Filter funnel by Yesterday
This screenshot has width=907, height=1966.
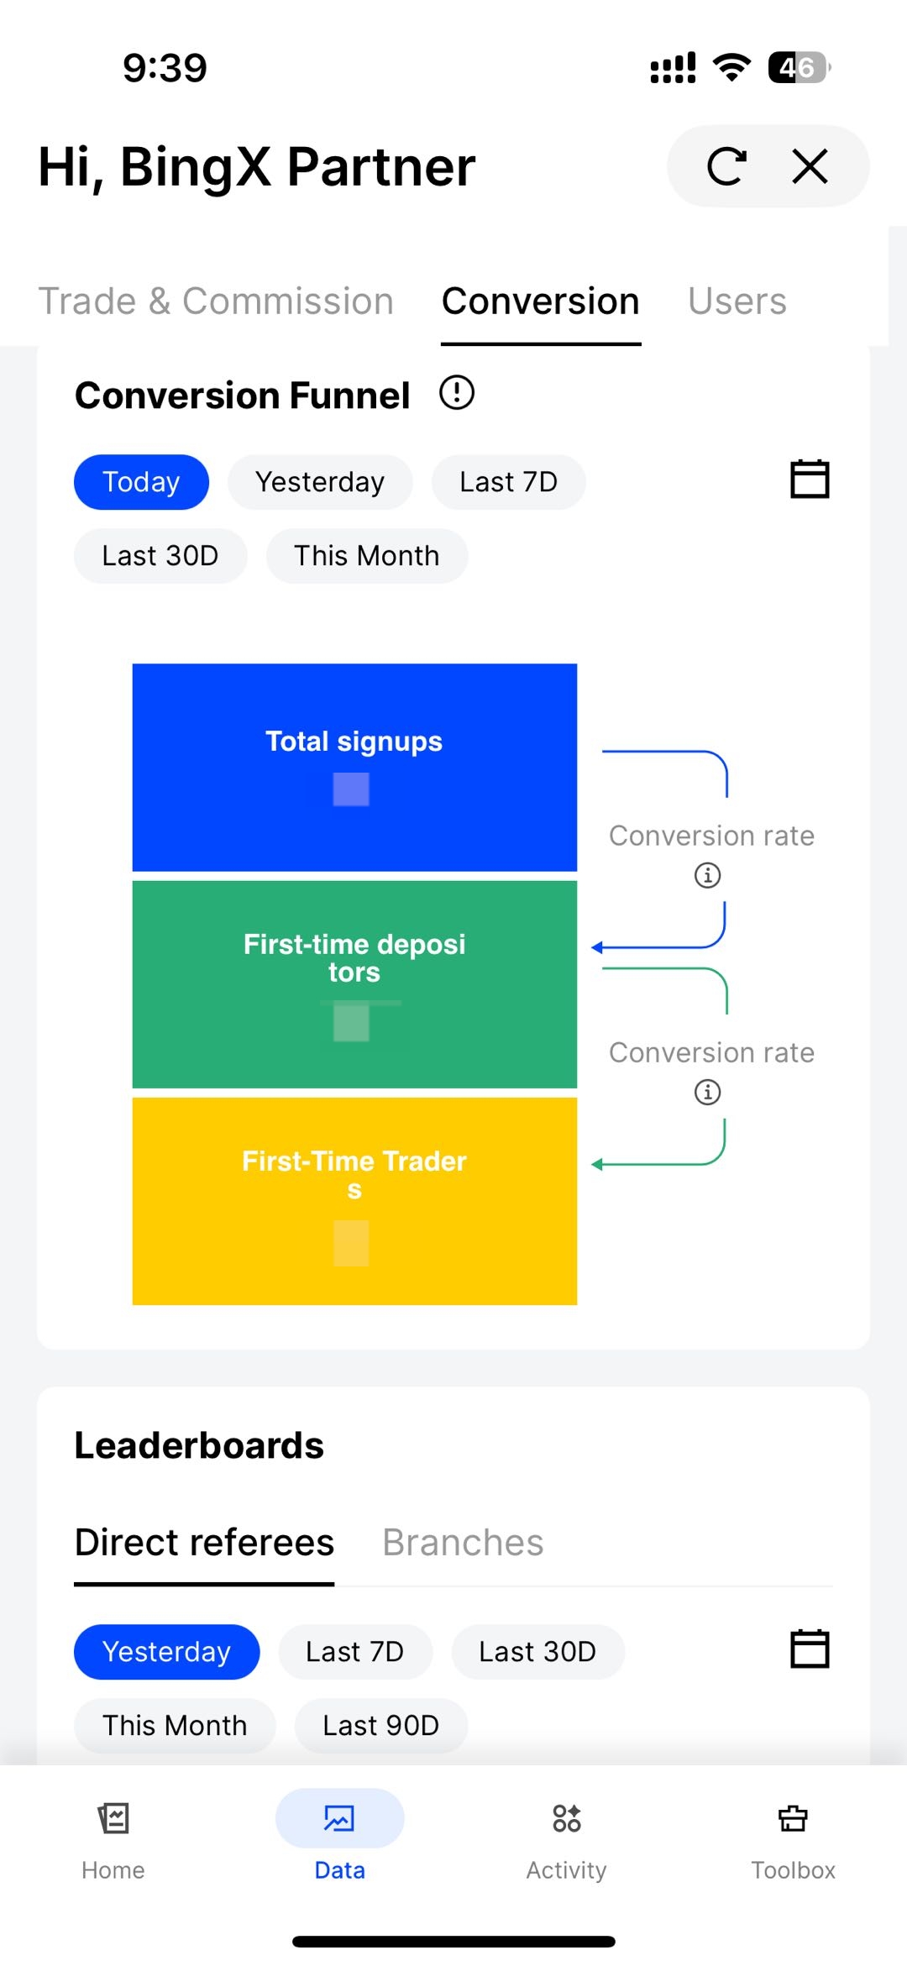pos(320,482)
